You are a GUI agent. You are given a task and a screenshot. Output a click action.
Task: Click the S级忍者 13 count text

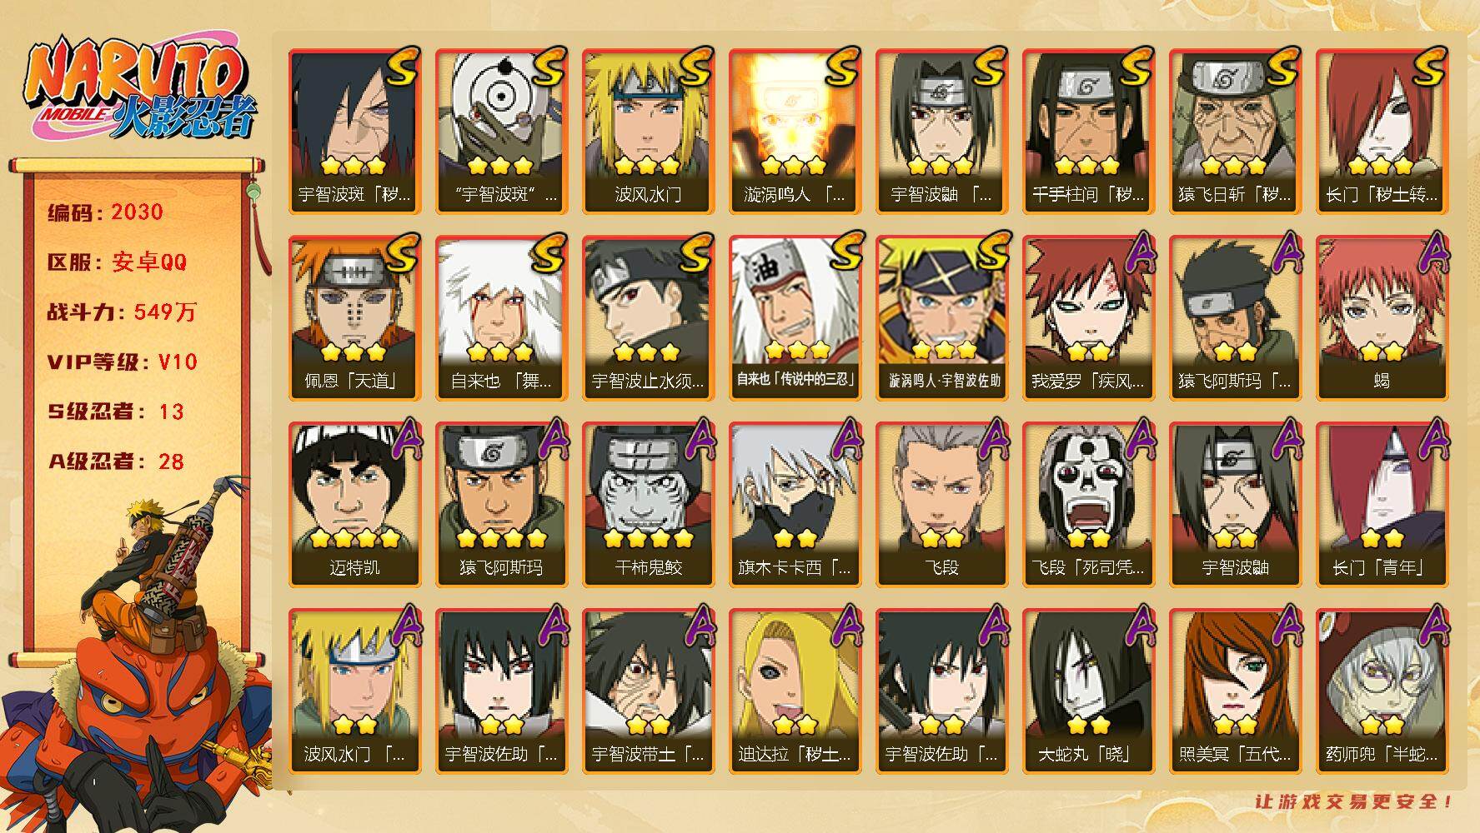click(116, 412)
